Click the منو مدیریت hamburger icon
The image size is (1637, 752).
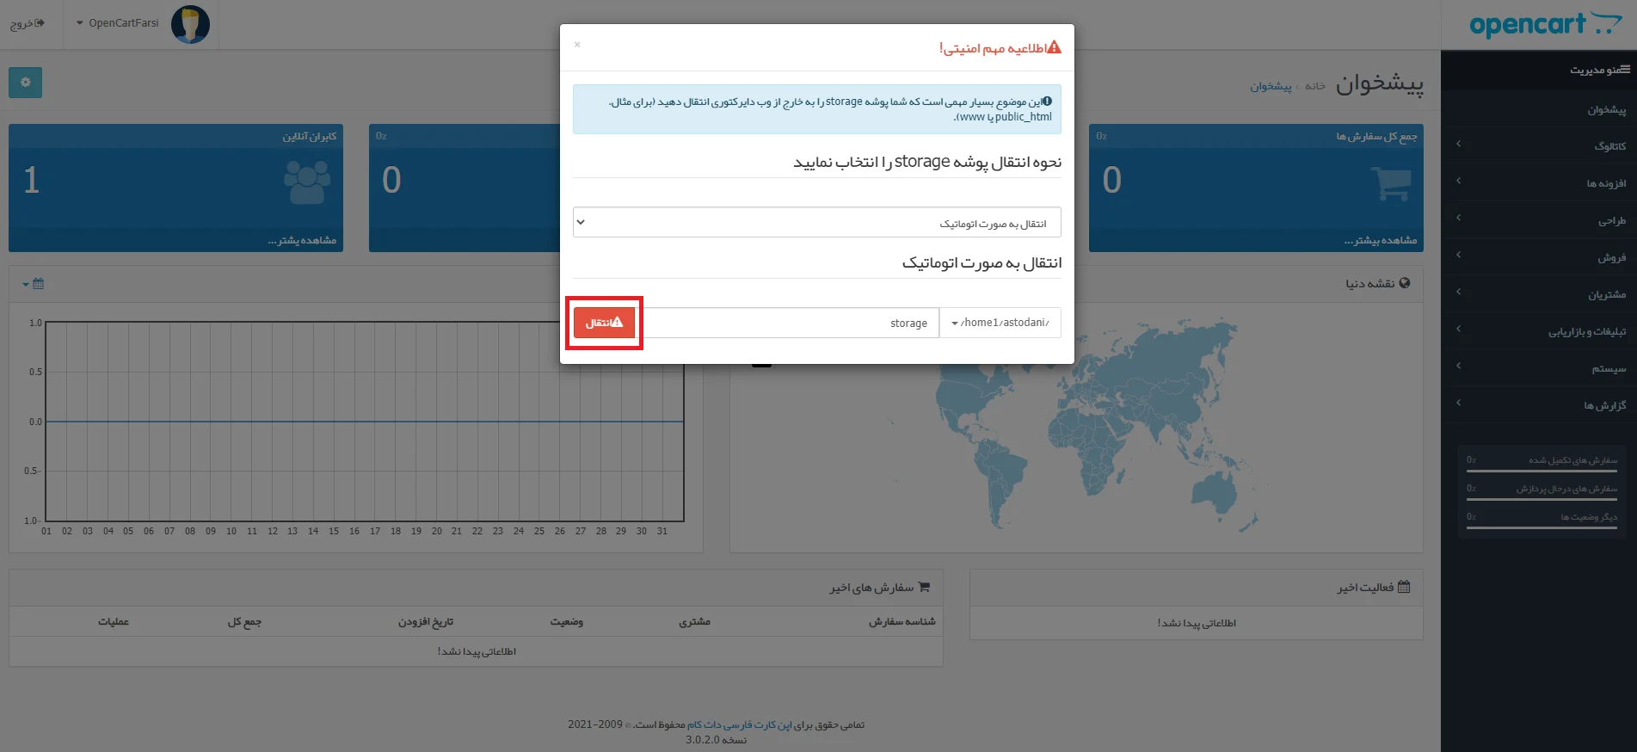pos(1624,70)
